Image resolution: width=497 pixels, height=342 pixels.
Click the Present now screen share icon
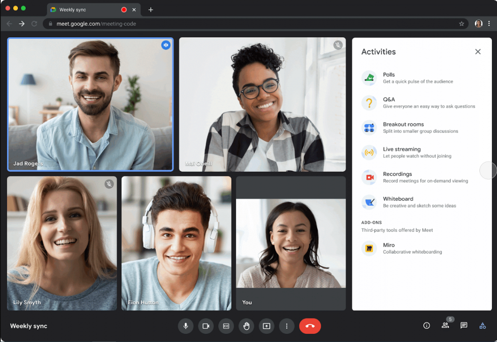coord(267,326)
